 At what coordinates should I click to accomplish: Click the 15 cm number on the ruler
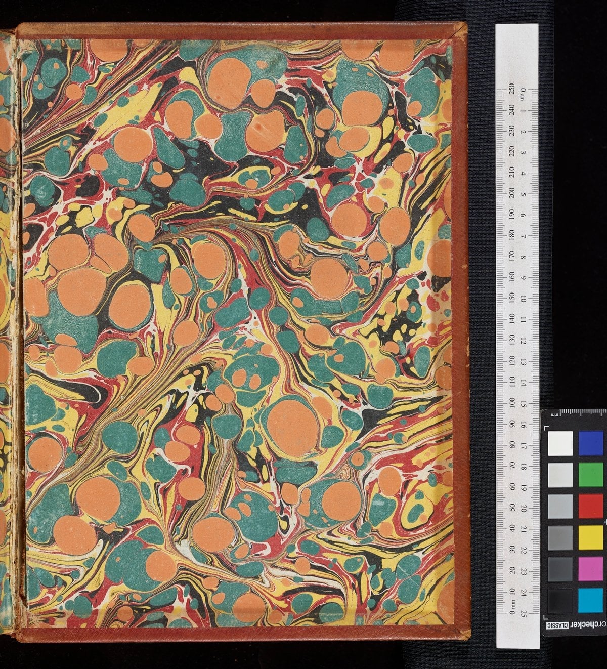523,403
